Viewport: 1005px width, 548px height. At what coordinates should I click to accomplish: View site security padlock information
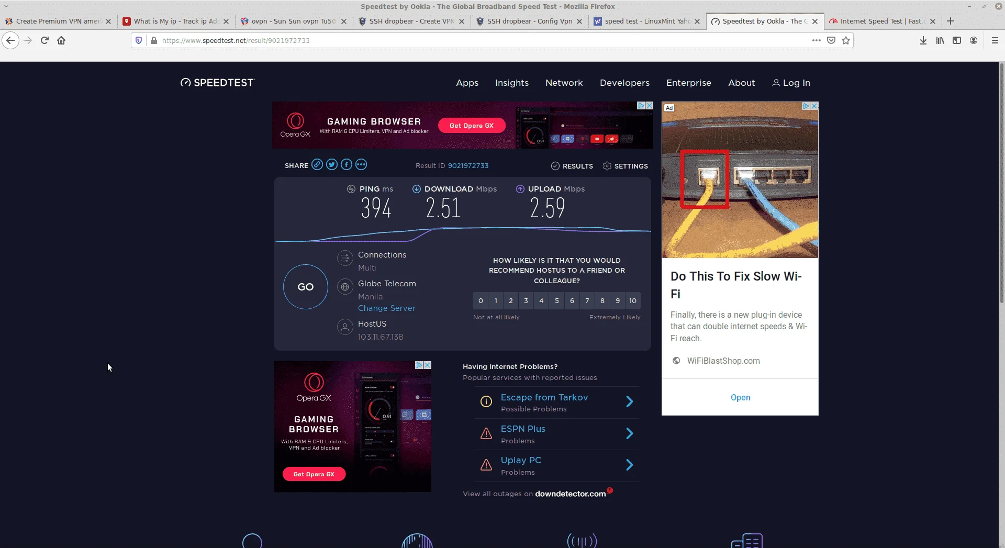point(154,40)
